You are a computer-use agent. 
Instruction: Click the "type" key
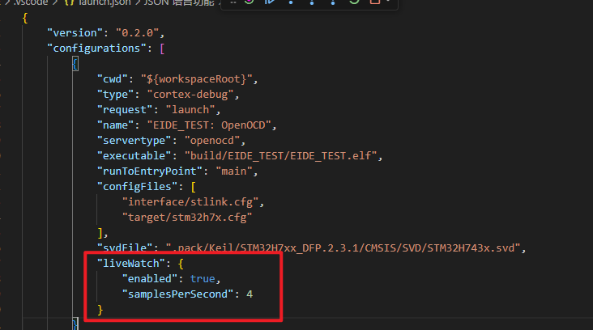tap(115, 95)
